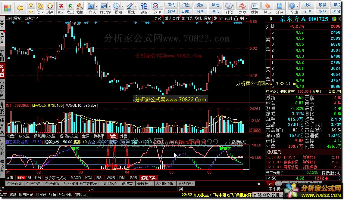Click the 资讯 toolbar button
Image resolution: width=344 pixels, height=200 pixels.
pyautogui.click(x=171, y=5)
